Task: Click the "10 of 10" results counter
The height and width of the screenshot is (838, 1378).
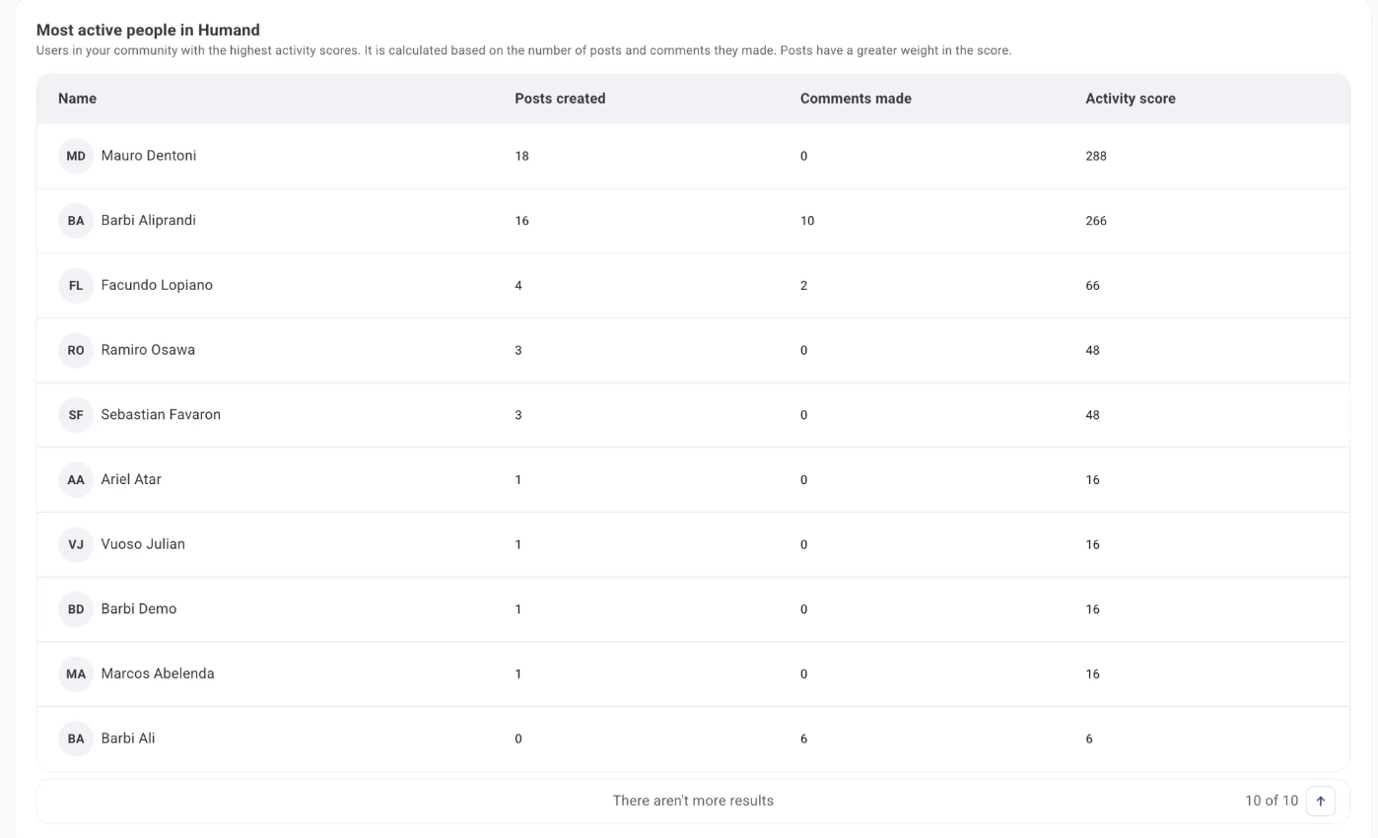Action: pos(1271,801)
